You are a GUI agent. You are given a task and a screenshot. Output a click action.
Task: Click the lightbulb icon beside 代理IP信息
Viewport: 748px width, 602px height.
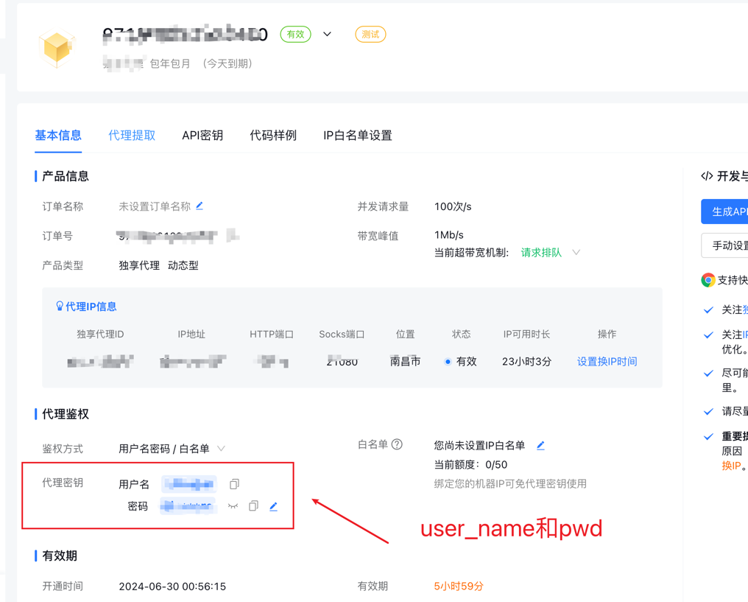pyautogui.click(x=60, y=307)
